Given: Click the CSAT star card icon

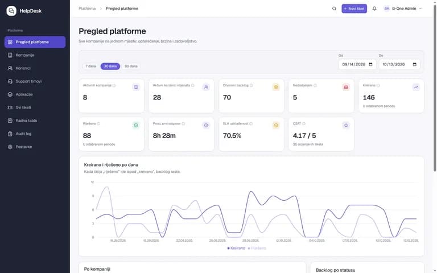Looking at the screenshot, I should pyautogui.click(x=346, y=125).
